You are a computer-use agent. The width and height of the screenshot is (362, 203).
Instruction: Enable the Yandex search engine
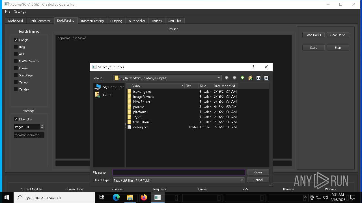(x=16, y=89)
